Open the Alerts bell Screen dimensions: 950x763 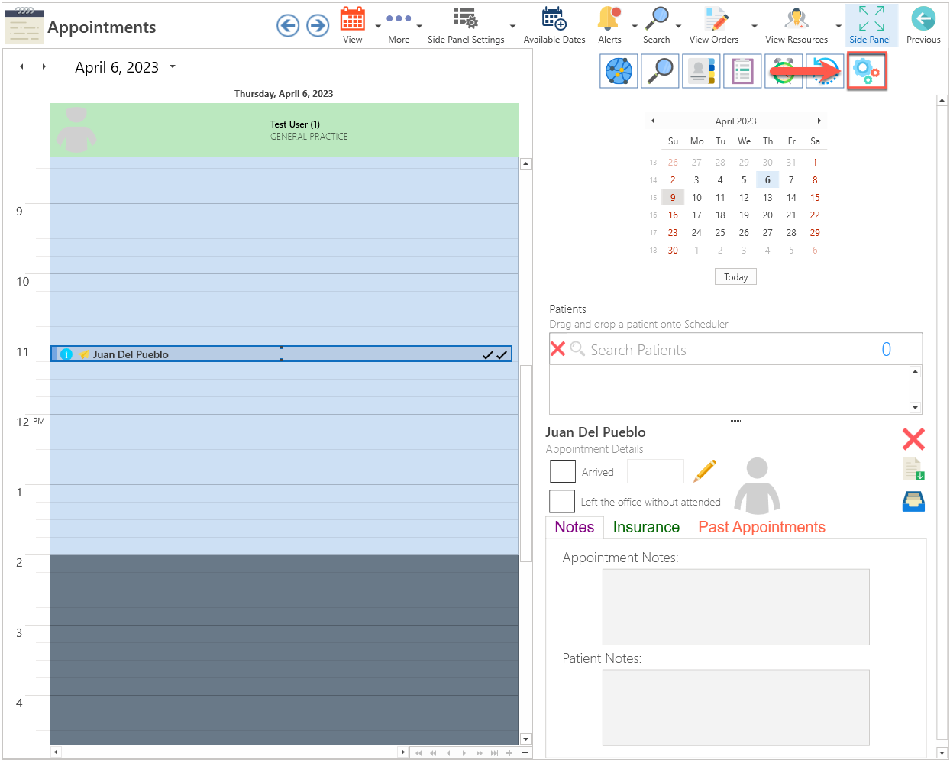tap(609, 18)
